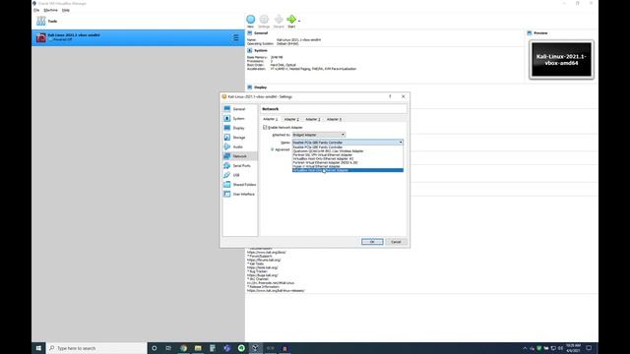Click the General section header in details

point(260,32)
